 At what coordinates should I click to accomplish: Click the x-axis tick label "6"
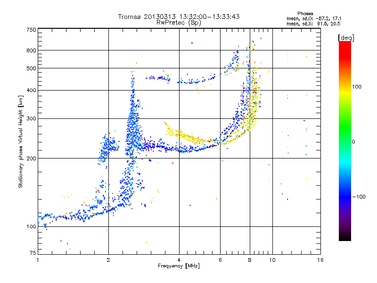click(x=220, y=260)
